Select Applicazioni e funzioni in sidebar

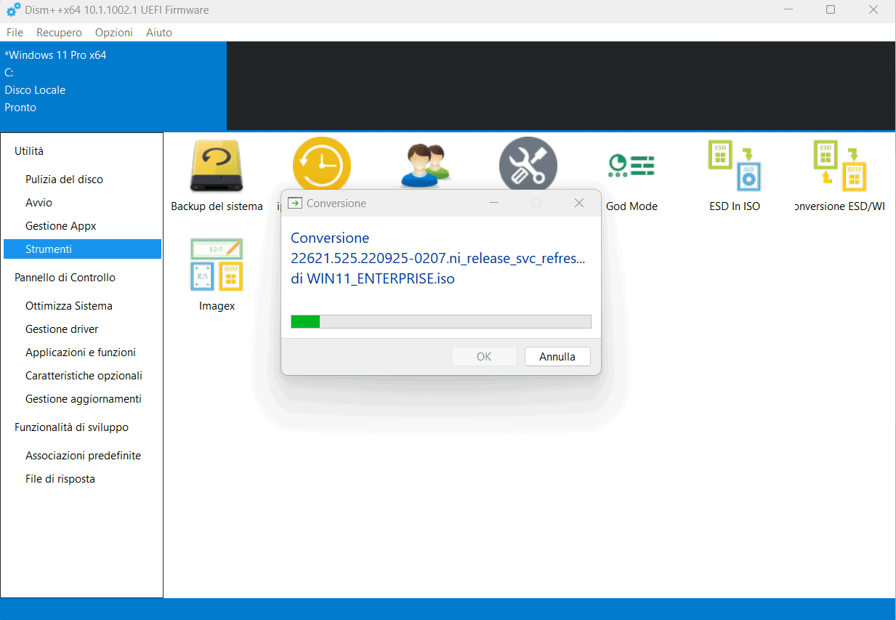point(82,353)
